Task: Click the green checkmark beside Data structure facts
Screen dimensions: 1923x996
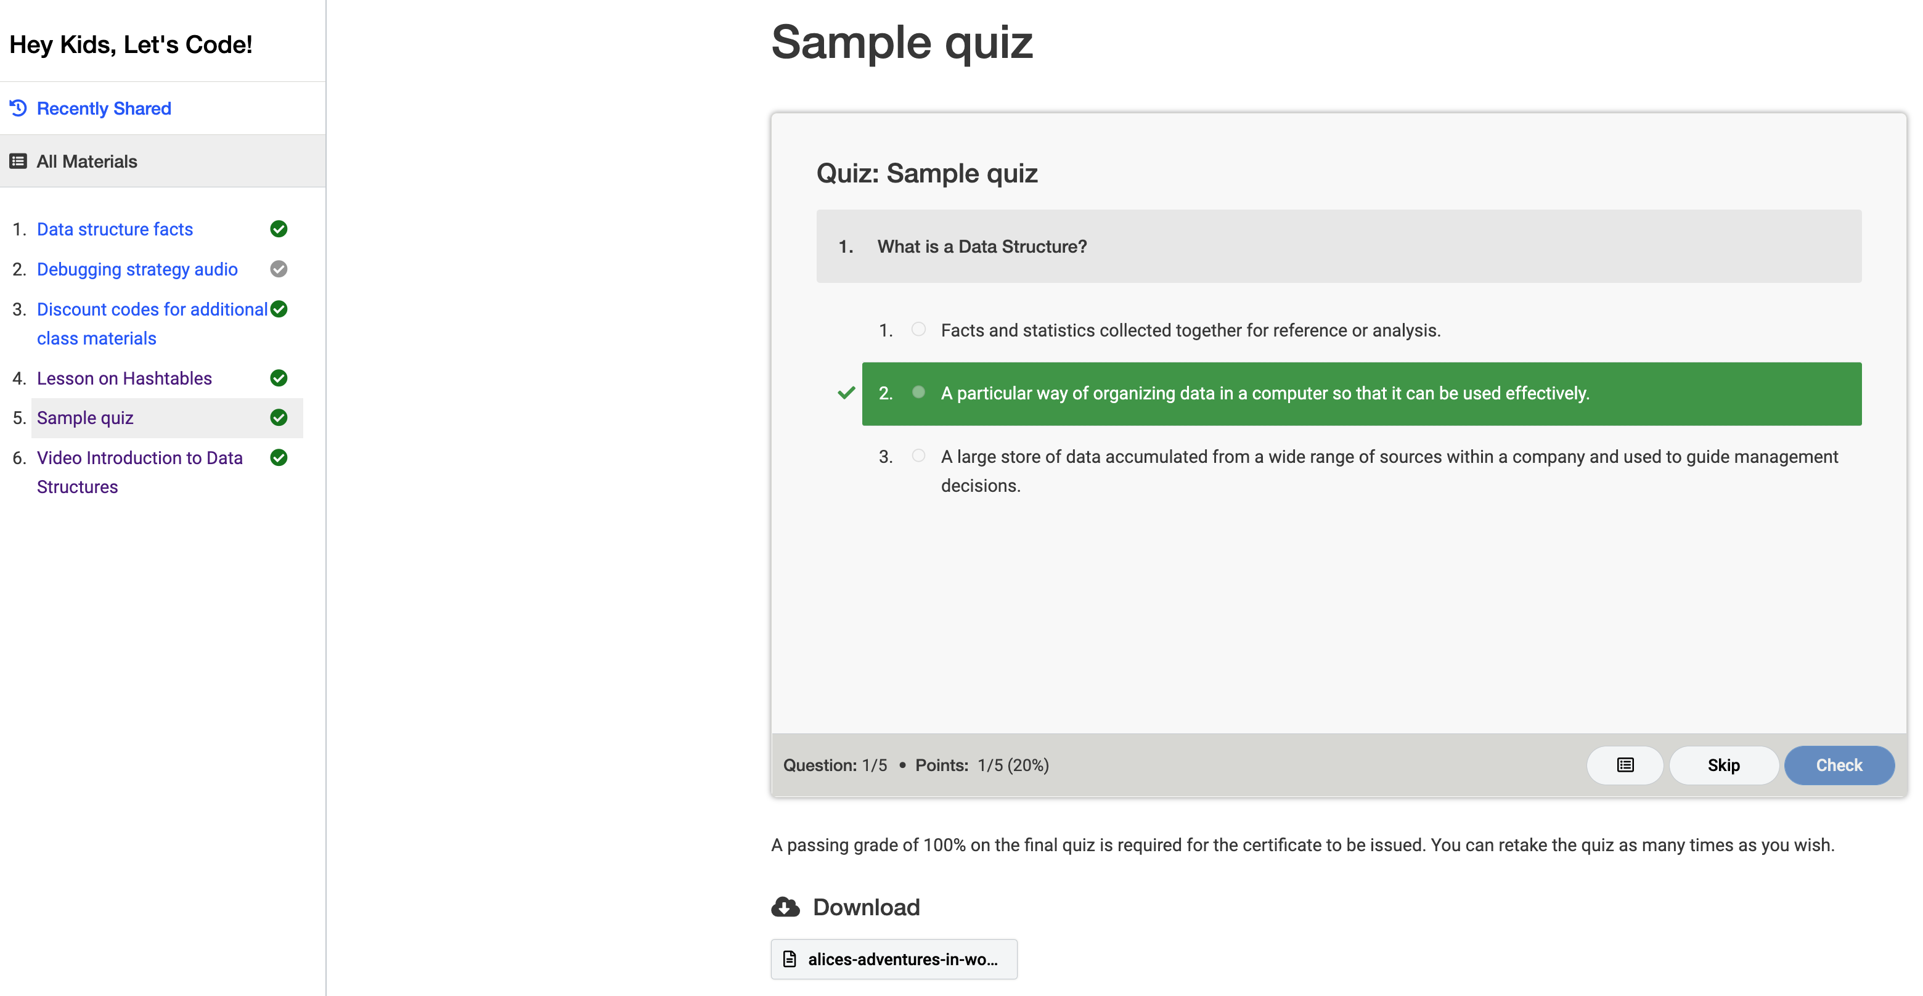Action: [x=279, y=229]
